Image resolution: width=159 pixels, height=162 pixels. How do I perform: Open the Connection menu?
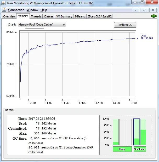[x=16, y=10]
